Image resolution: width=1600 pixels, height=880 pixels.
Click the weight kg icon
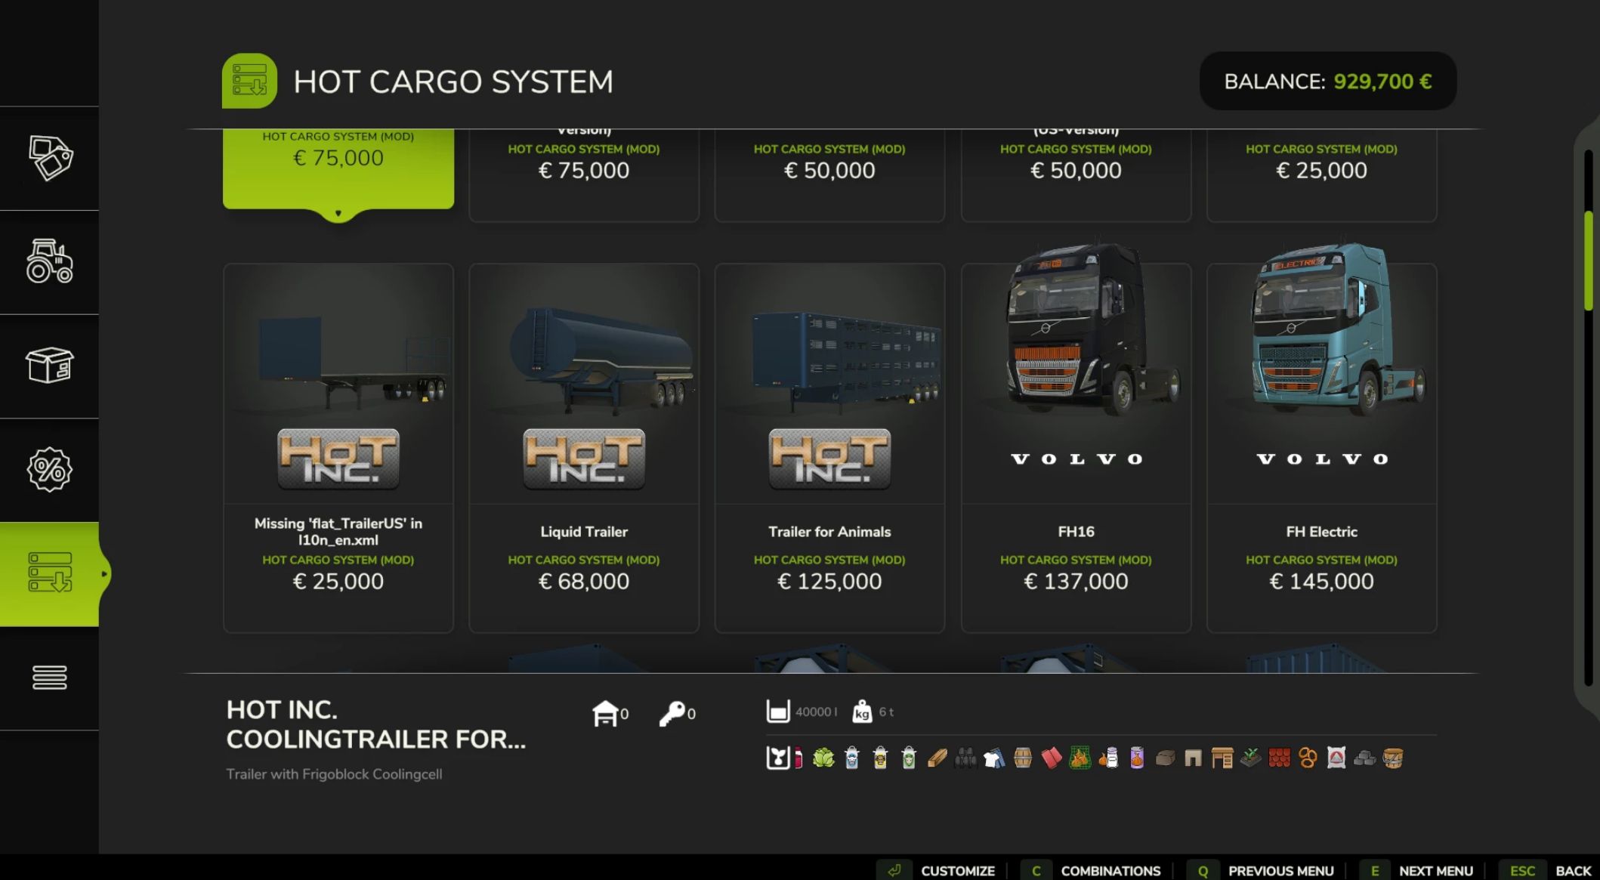pos(861,712)
